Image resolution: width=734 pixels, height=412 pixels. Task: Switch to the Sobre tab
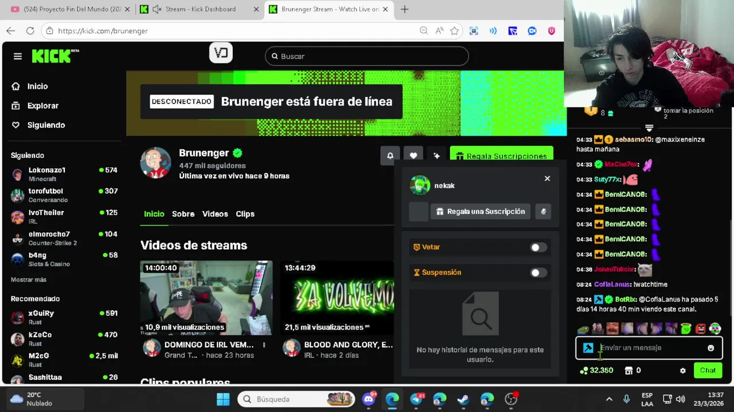183,214
